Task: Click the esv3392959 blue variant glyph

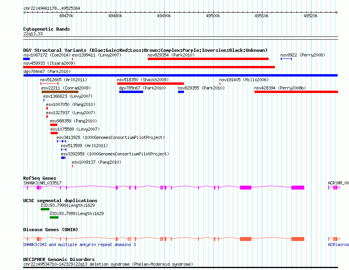Action: pos(64,158)
